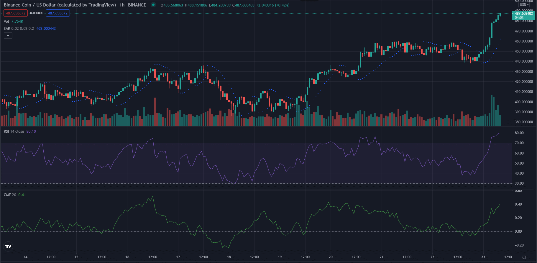This screenshot has width=537, height=263.
Task: Click the 50.00 RSI axis label
Action: (x=519, y=163)
